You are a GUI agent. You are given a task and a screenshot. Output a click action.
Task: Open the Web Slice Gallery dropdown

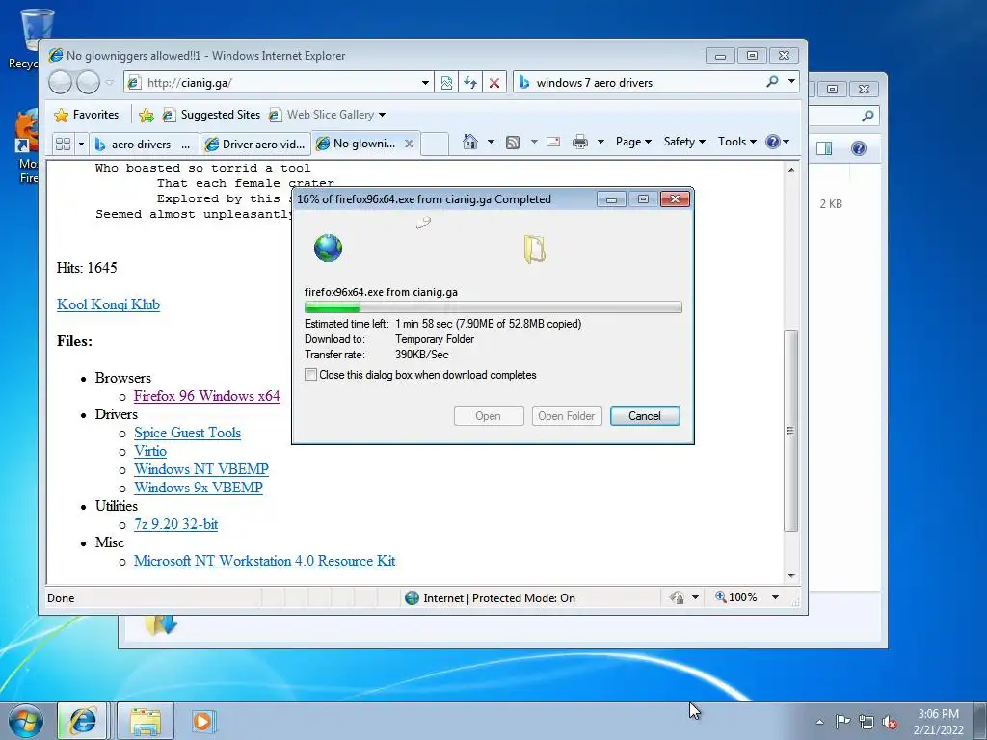(x=382, y=115)
